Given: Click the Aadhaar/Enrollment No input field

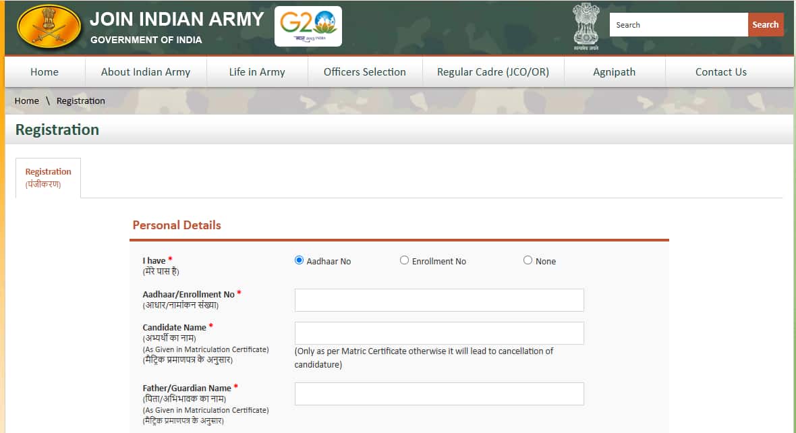Looking at the screenshot, I should tap(439, 300).
